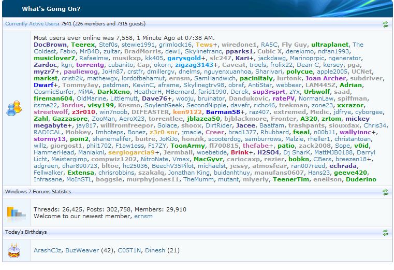Open wallyinnc's profile

click(356, 132)
